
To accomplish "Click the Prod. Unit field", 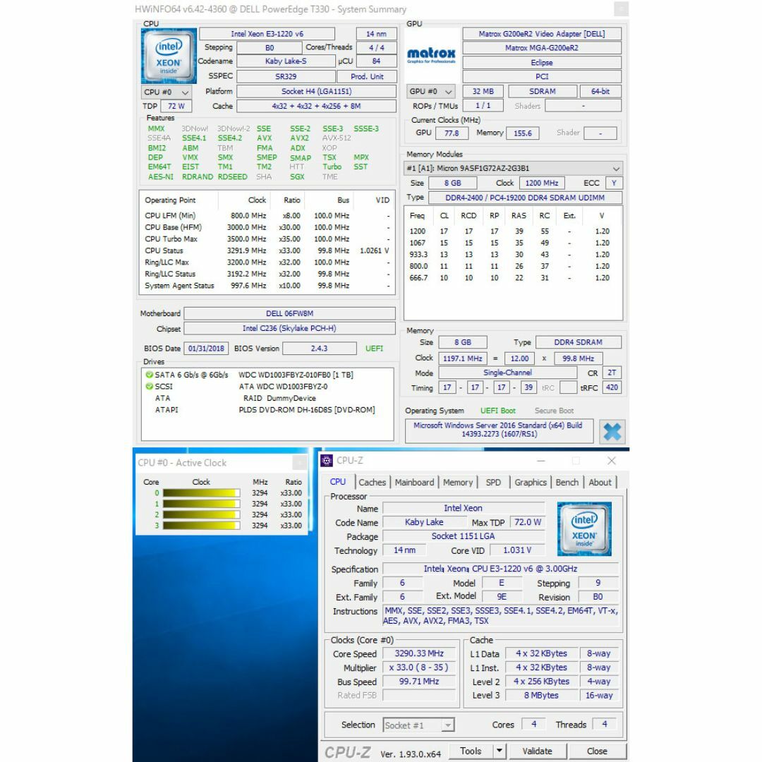I will (x=367, y=76).
